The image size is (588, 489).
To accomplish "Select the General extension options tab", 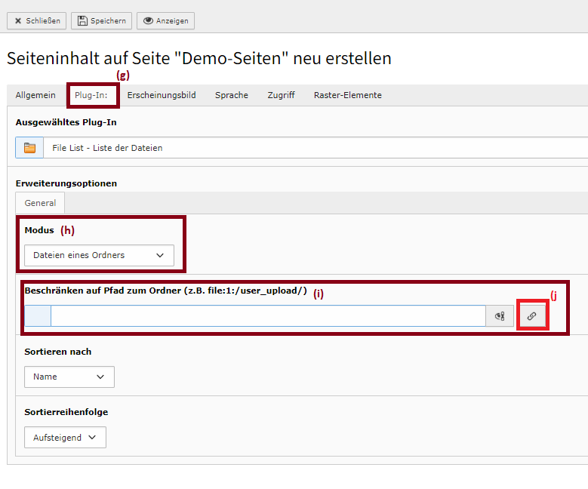I will click(40, 203).
